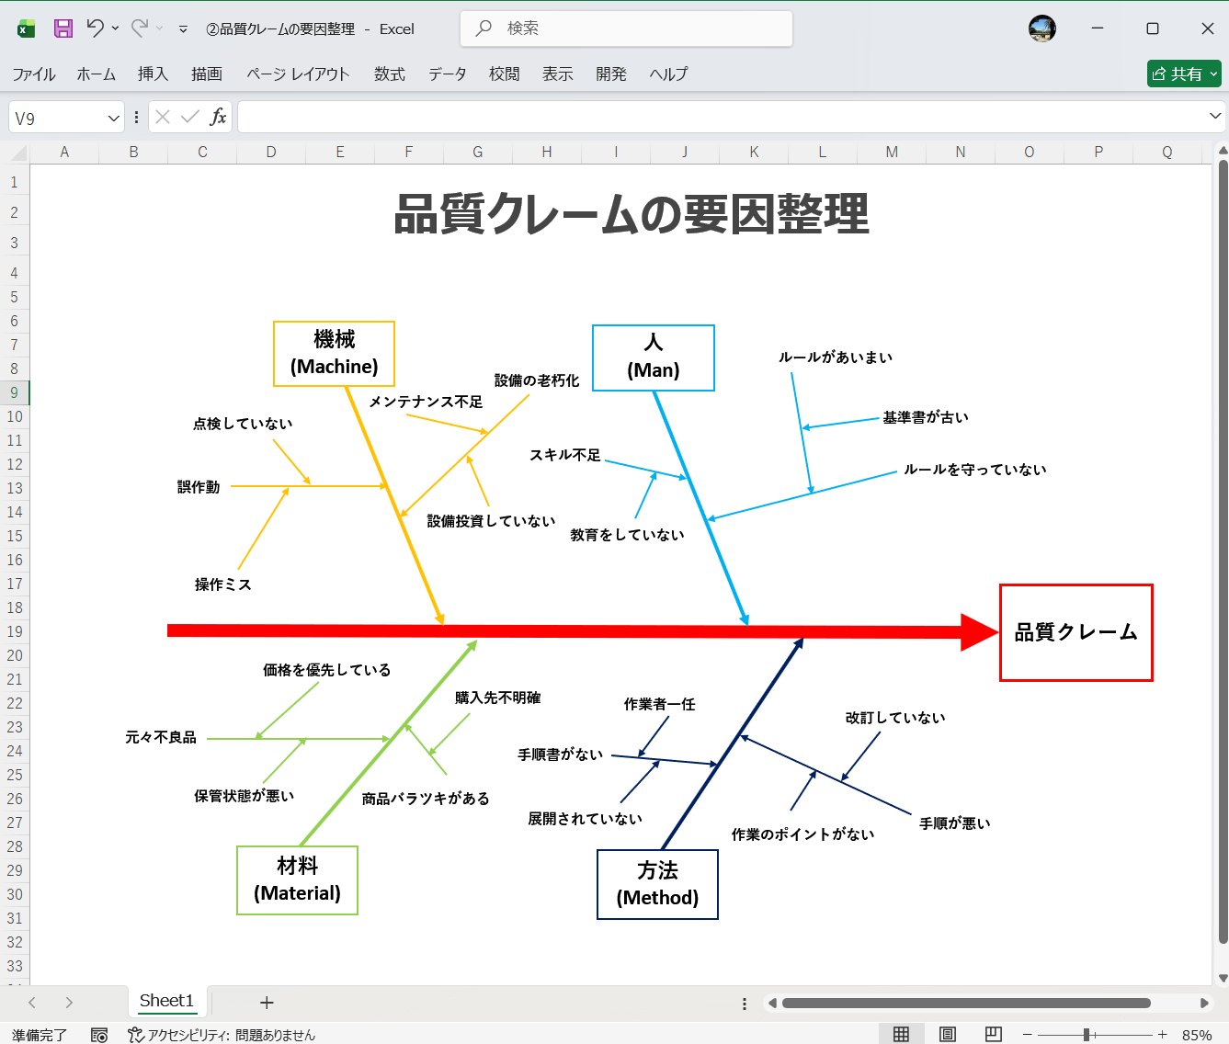Open the Insert Function (fx) dialog
1229x1044 pixels.
tap(219, 117)
